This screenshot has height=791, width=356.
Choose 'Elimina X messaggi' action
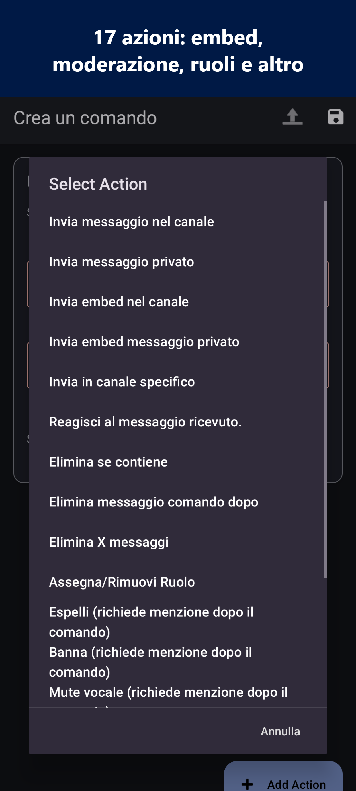pyautogui.click(x=109, y=542)
